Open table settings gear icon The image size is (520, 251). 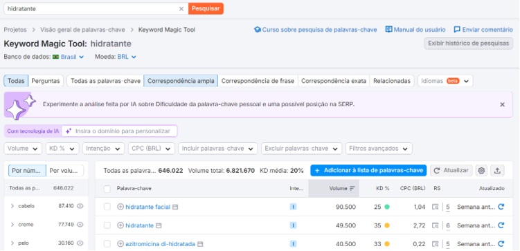click(481, 171)
